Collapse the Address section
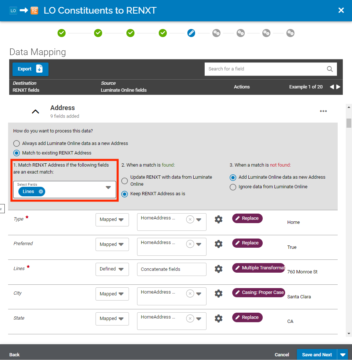Image resolution: width=352 pixels, height=360 pixels. pos(35,111)
